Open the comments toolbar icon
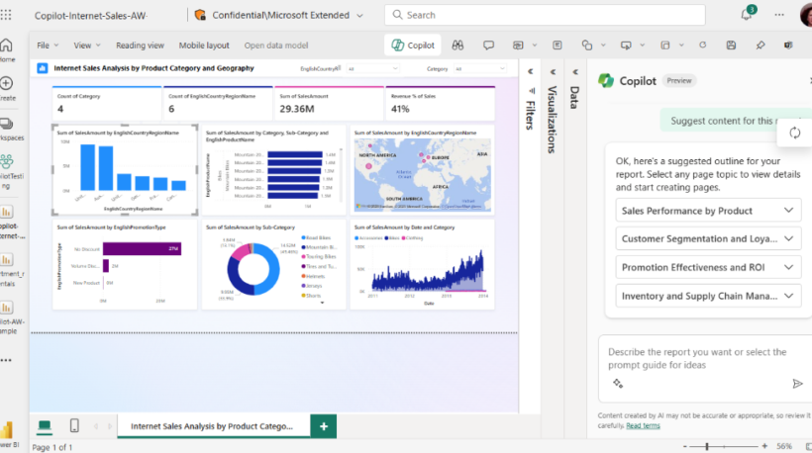The image size is (812, 453). click(488, 45)
